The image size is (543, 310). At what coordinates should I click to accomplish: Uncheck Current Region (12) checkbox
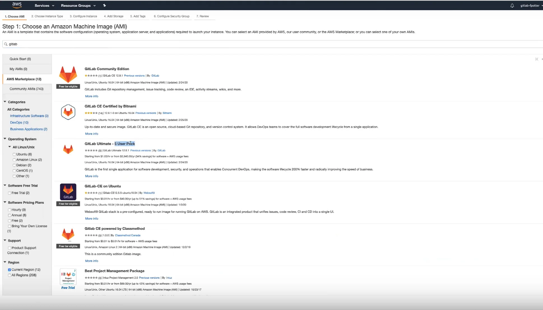click(10, 270)
